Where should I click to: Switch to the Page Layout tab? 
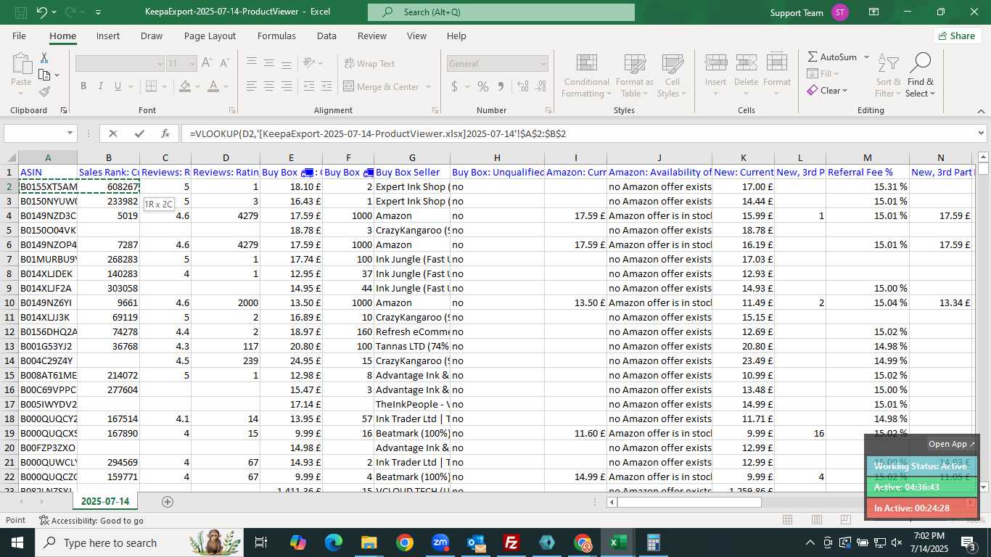(x=210, y=36)
